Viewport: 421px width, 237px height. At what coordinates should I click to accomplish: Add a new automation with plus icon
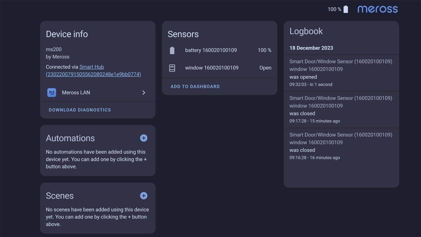[144, 138]
